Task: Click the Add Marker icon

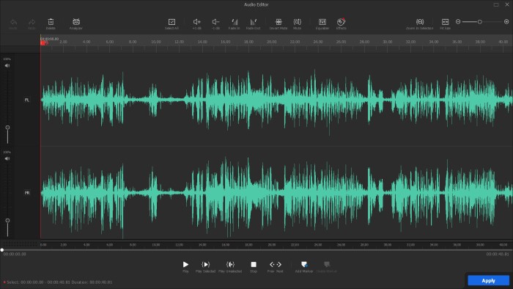Action: point(304,265)
